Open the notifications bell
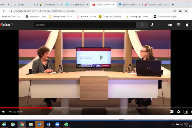The height and width of the screenshot is (128, 192). point(187,25)
